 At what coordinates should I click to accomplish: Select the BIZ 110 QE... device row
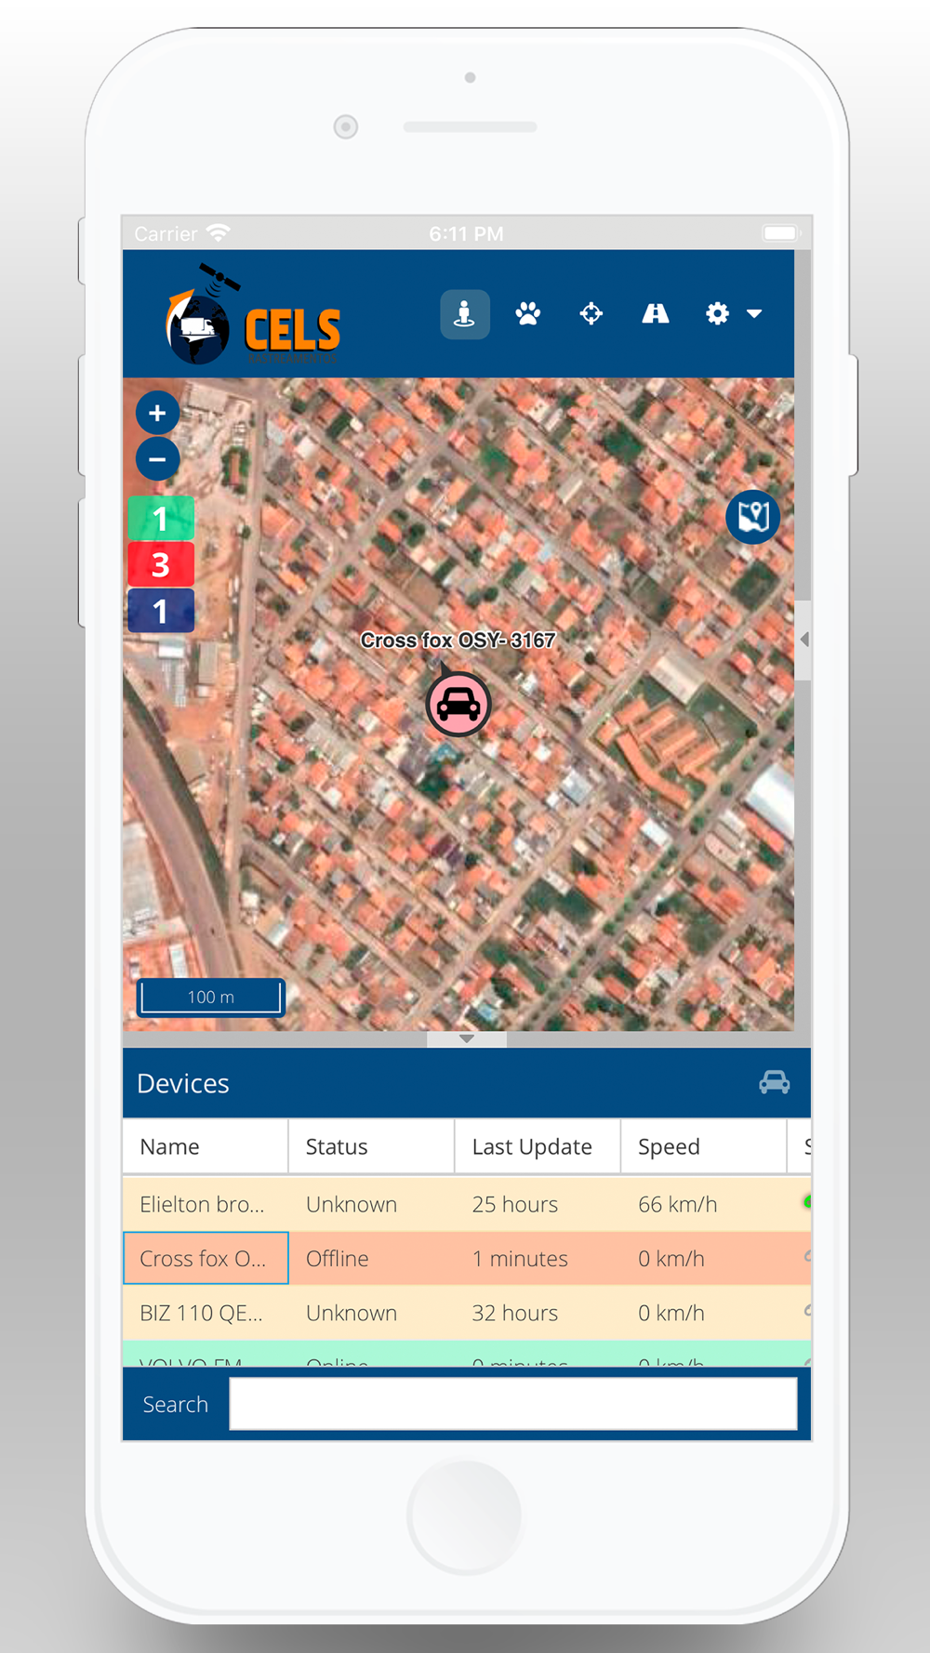pos(467,1313)
